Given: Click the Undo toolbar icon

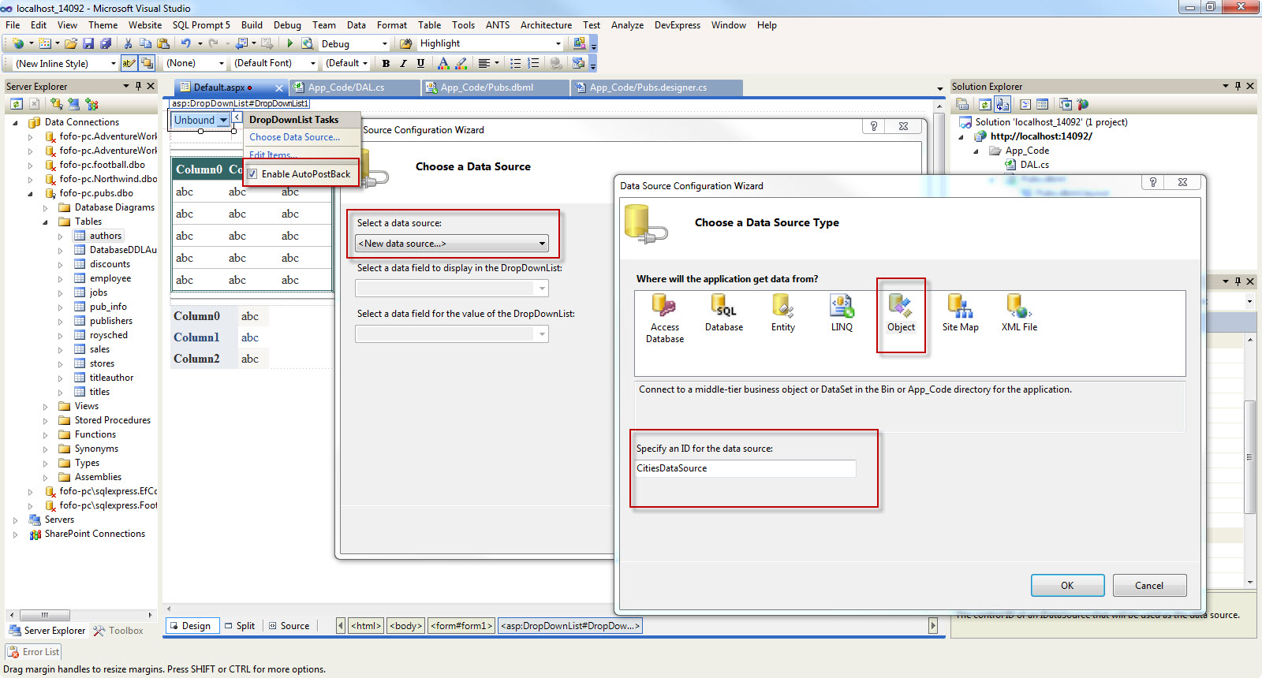Looking at the screenshot, I should pos(185,43).
